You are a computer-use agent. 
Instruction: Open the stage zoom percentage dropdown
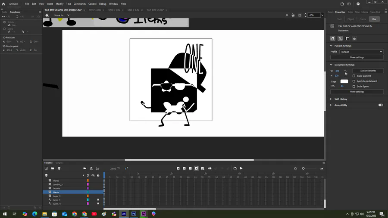(322, 15)
